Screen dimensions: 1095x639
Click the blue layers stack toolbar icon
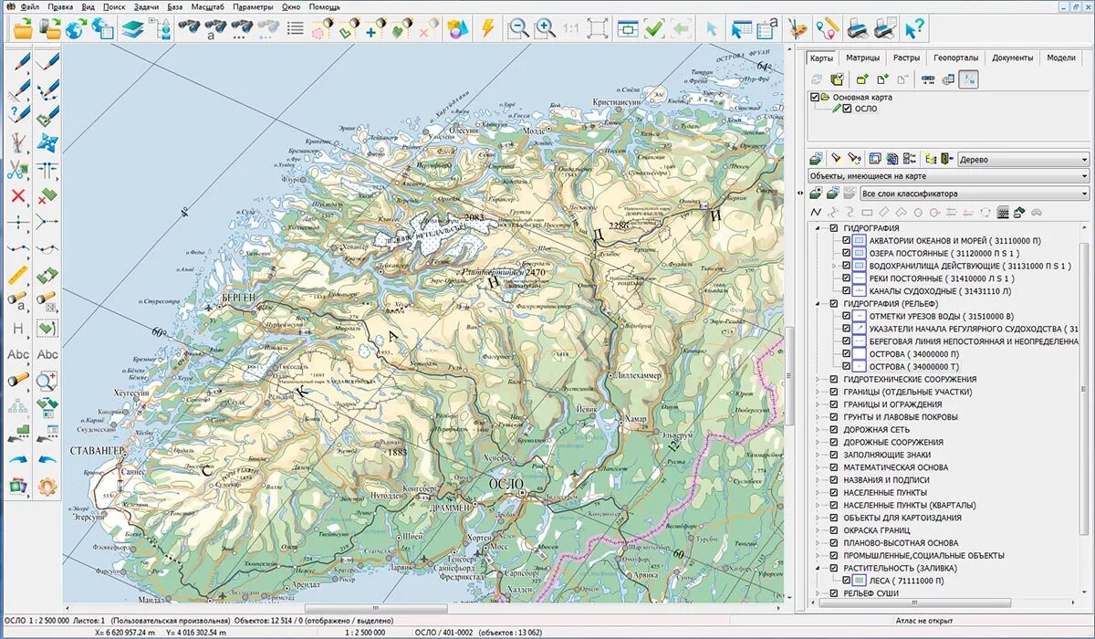[x=132, y=28]
